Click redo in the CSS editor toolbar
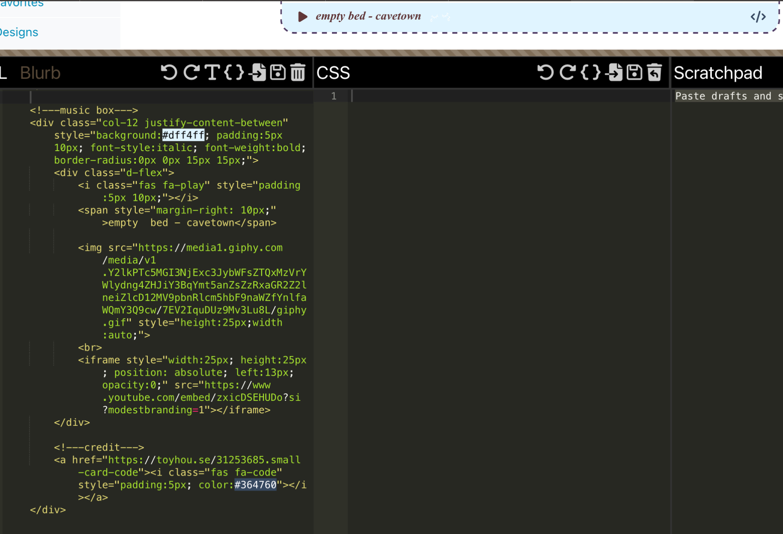This screenshot has width=783, height=534. click(x=567, y=72)
